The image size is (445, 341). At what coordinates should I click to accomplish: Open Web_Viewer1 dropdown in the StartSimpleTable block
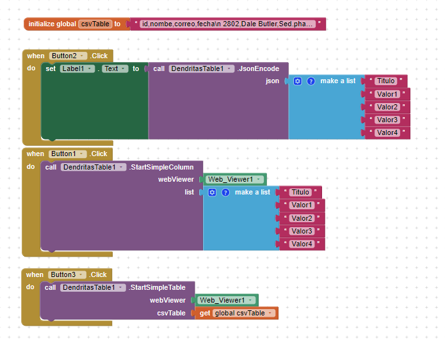pos(250,300)
